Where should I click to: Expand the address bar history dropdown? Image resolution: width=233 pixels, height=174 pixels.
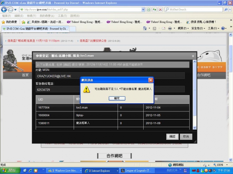coord(143,10)
